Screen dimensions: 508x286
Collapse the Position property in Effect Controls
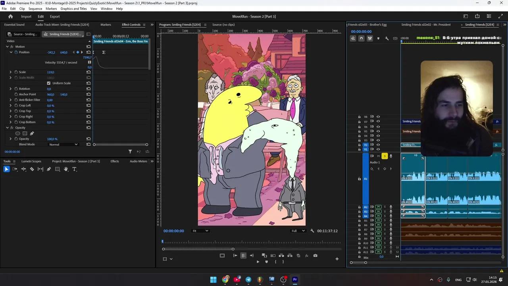11,52
